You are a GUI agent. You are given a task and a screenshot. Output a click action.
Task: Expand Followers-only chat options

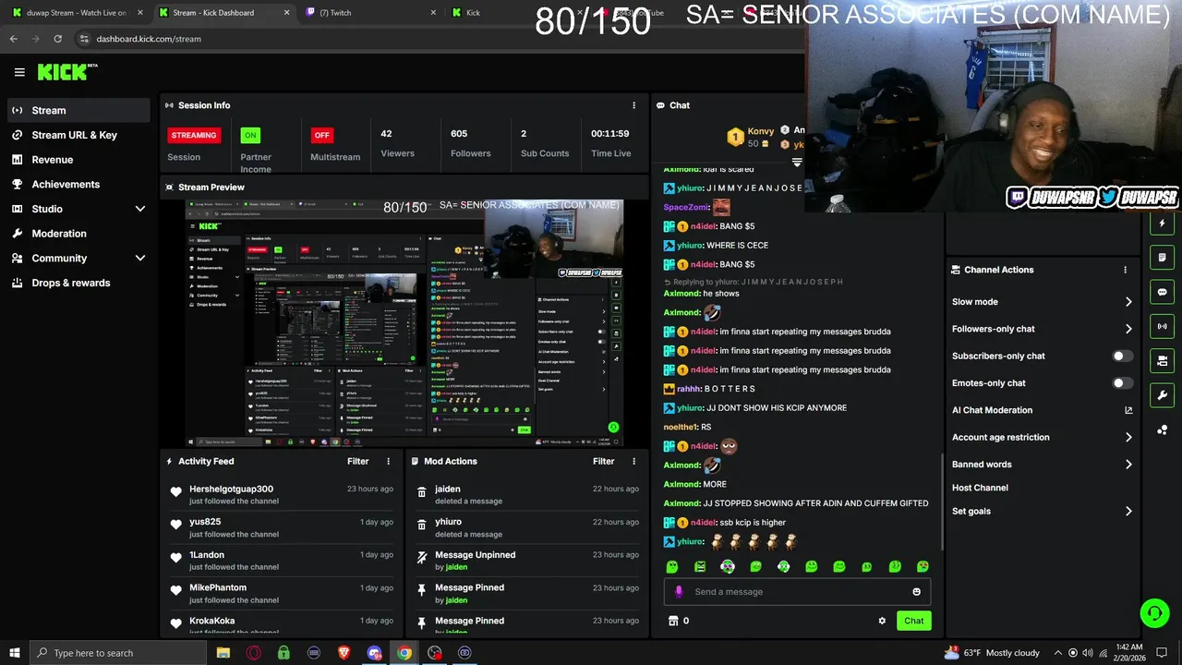1128,329
